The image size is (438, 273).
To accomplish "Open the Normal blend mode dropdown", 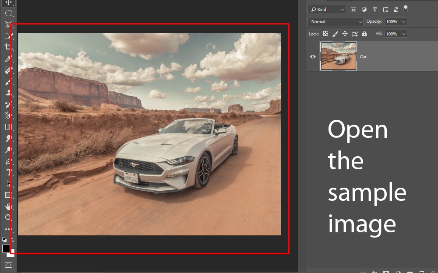I will point(336,21).
